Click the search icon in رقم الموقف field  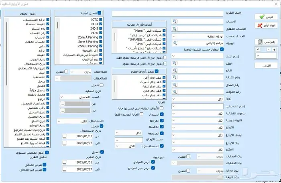point(175,92)
